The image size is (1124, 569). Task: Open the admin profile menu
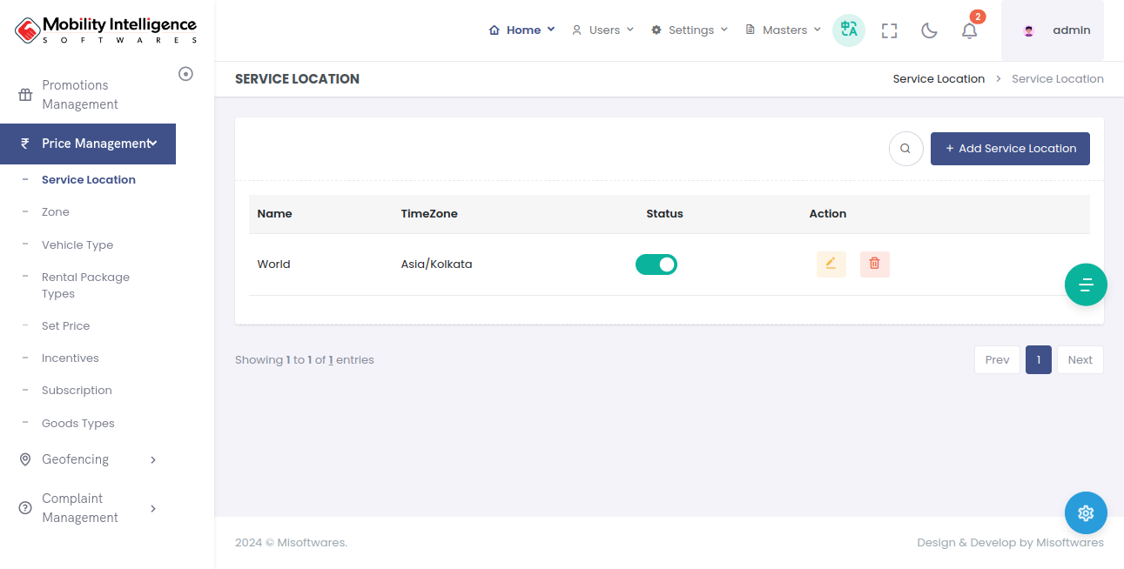tap(1053, 30)
